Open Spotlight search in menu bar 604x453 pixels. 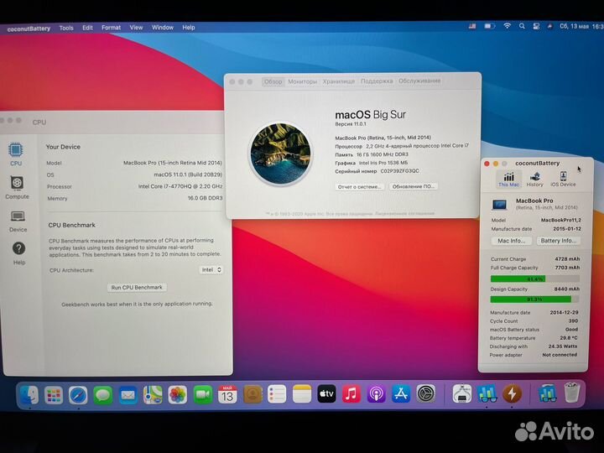tap(522, 26)
